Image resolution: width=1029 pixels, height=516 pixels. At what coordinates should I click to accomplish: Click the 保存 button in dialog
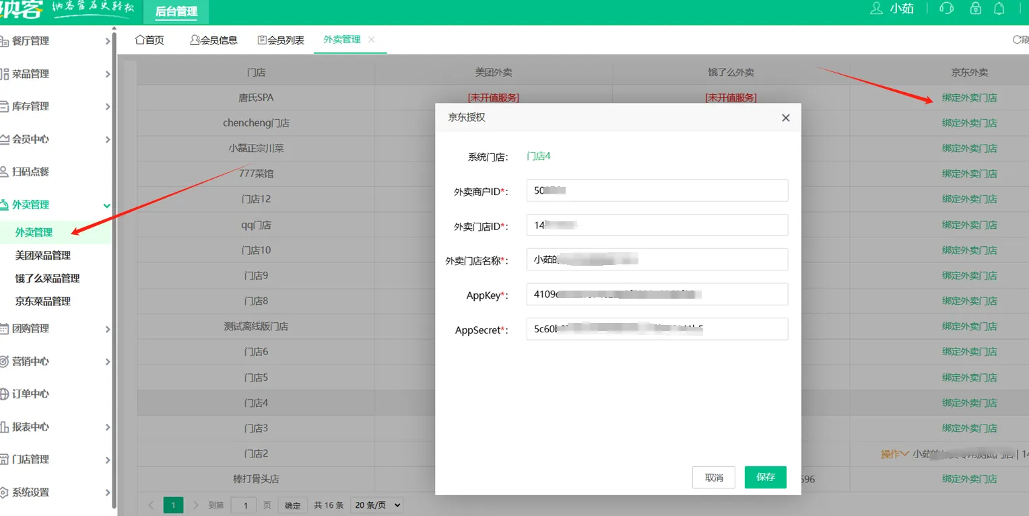(765, 477)
